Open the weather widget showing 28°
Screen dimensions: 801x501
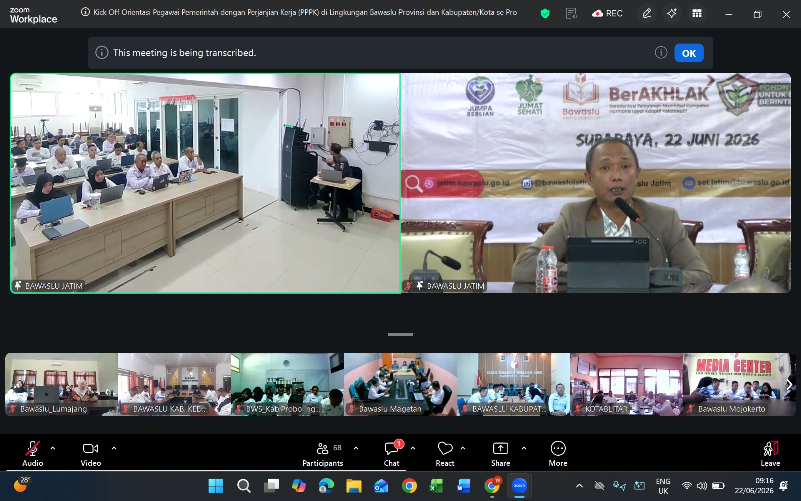(x=22, y=485)
